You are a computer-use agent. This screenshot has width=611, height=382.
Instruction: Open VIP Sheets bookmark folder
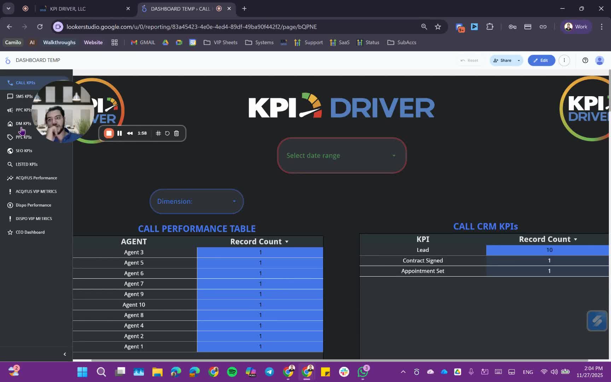221,42
